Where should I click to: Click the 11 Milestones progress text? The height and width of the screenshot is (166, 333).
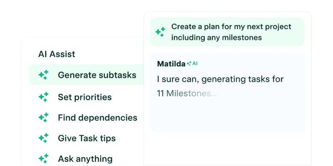(187, 93)
